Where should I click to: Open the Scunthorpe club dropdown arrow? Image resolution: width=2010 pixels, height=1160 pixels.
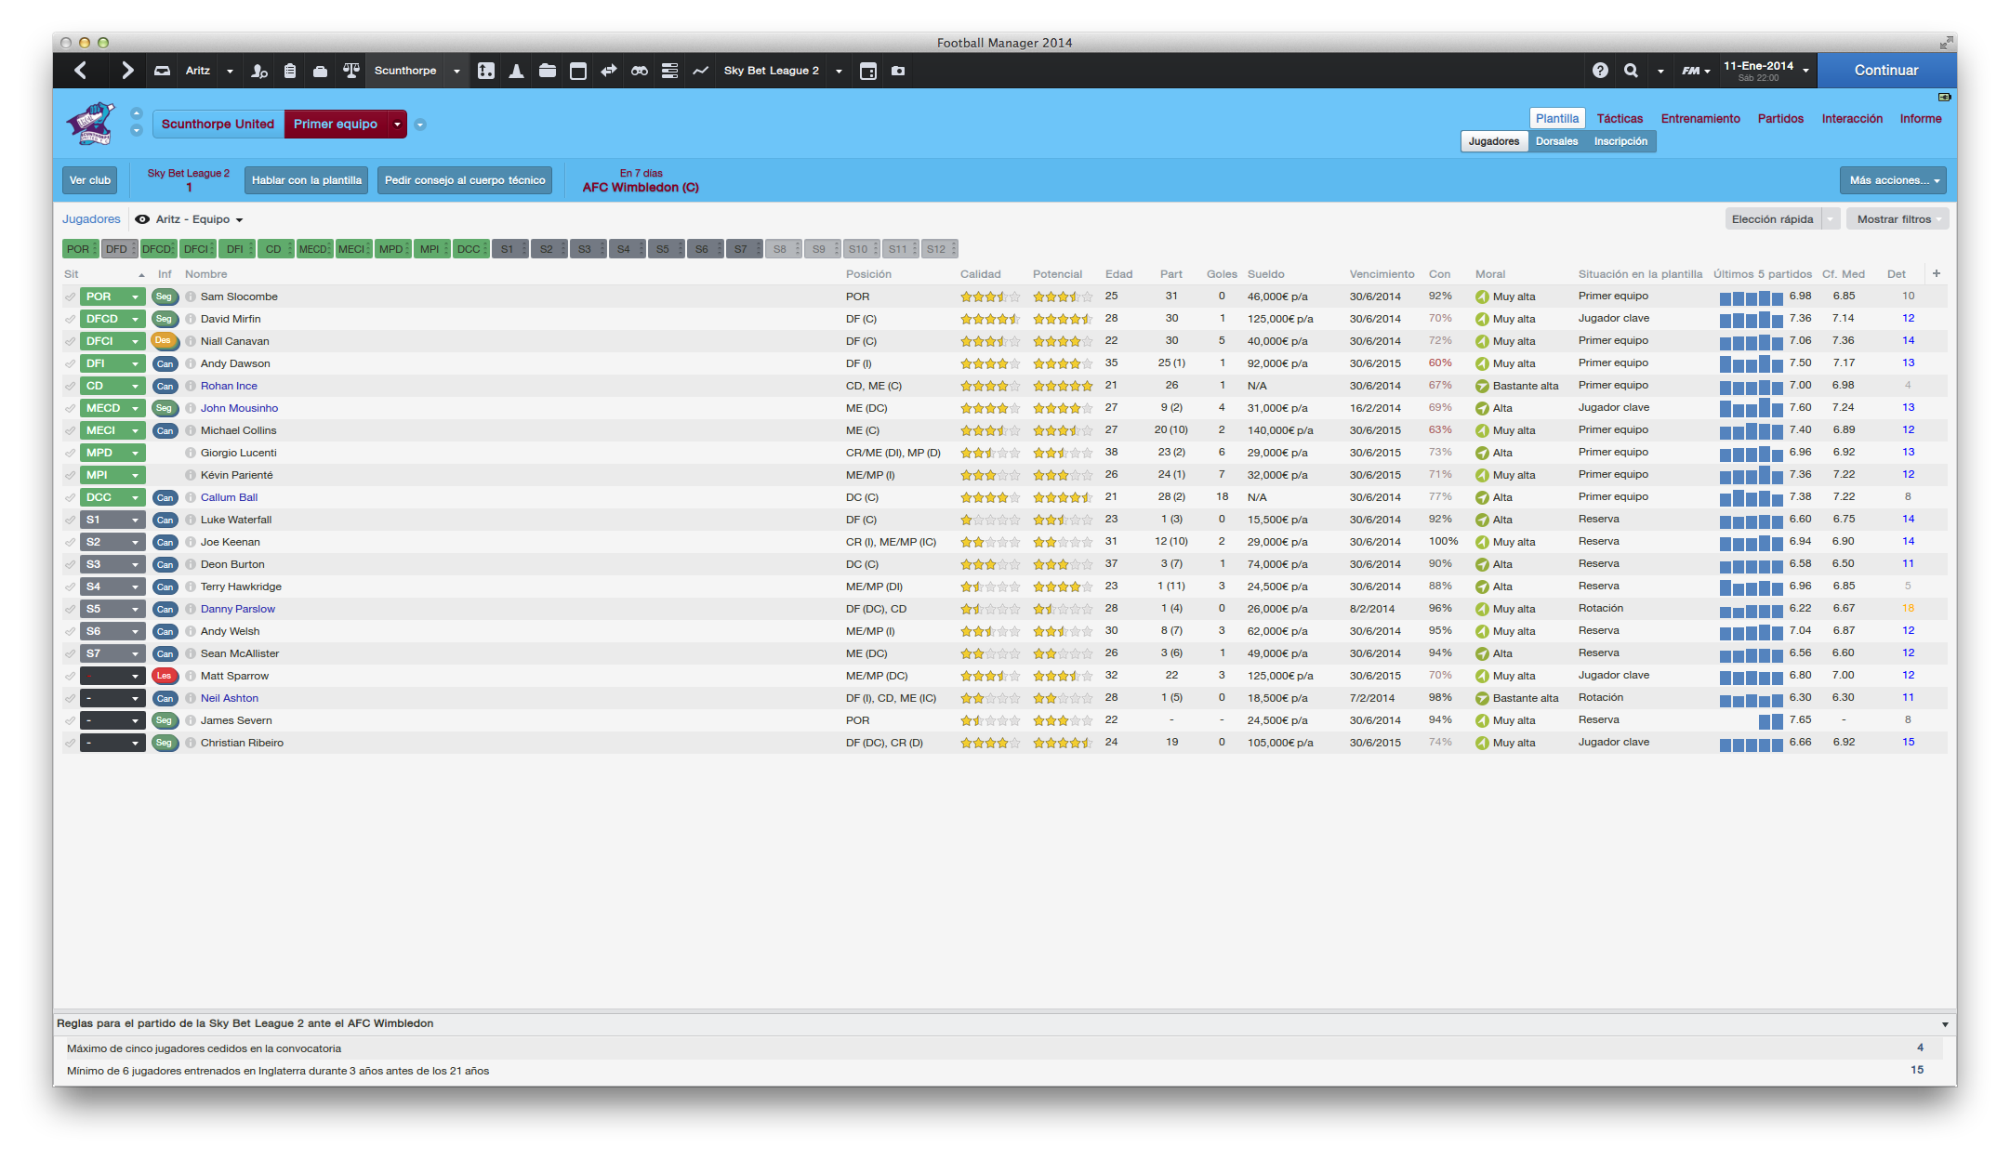coord(456,71)
